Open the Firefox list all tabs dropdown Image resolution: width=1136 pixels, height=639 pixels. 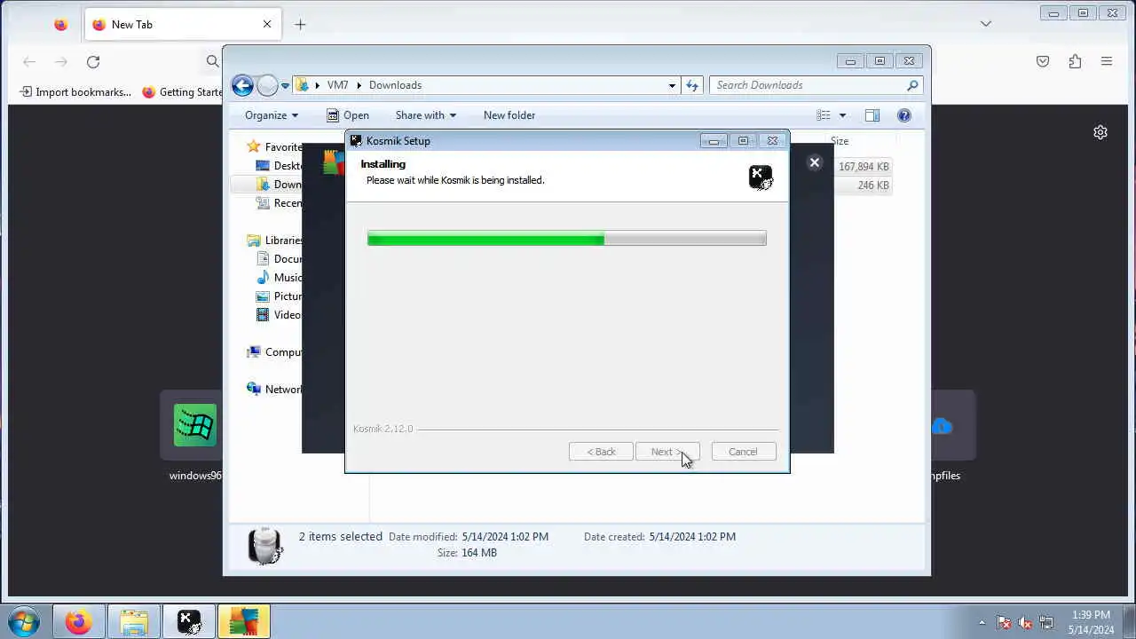[x=986, y=24]
